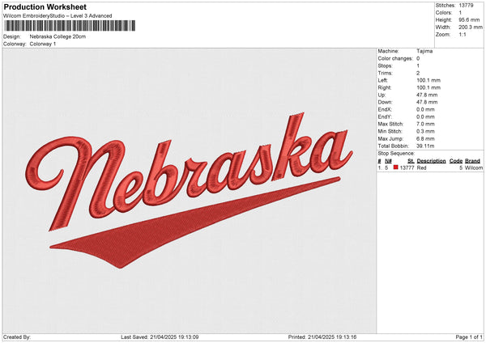Viewport: 486px width, 343px height.
Task: Click the 'Down:' label
Action: 385,102
